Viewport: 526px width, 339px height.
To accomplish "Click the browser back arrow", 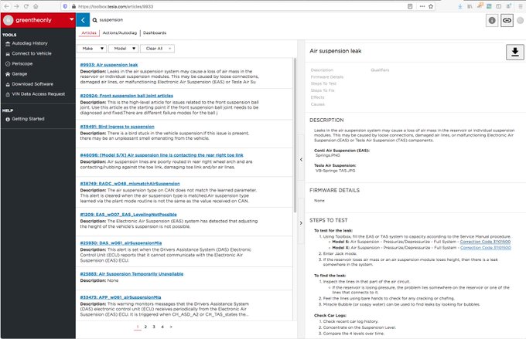I will point(7,6).
